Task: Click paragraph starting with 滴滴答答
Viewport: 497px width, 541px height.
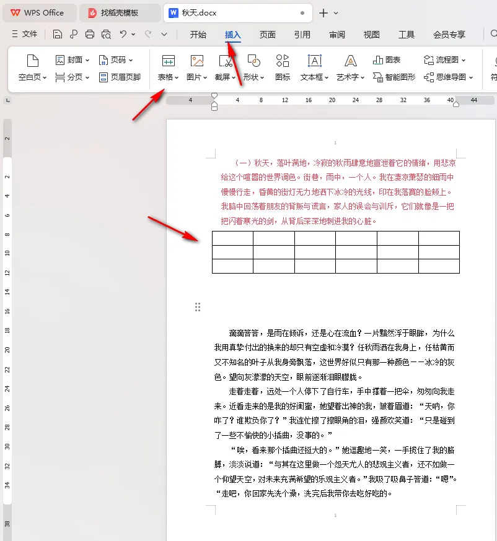Action: [334, 355]
